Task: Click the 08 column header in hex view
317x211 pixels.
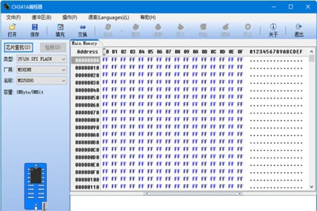Action: (177, 52)
